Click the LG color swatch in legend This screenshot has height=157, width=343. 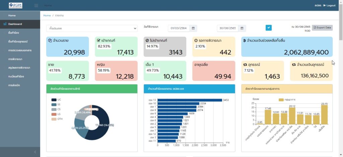[x=54, y=114]
